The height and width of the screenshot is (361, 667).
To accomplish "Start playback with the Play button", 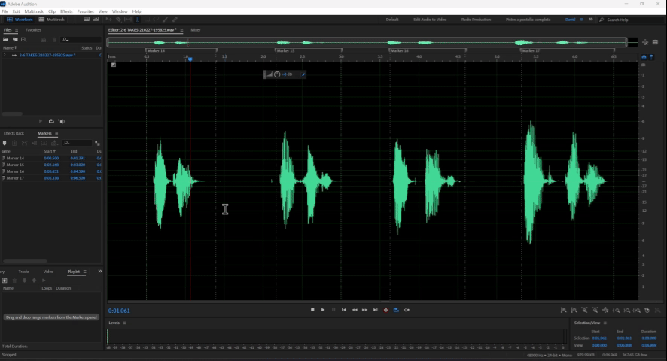I will point(323,310).
